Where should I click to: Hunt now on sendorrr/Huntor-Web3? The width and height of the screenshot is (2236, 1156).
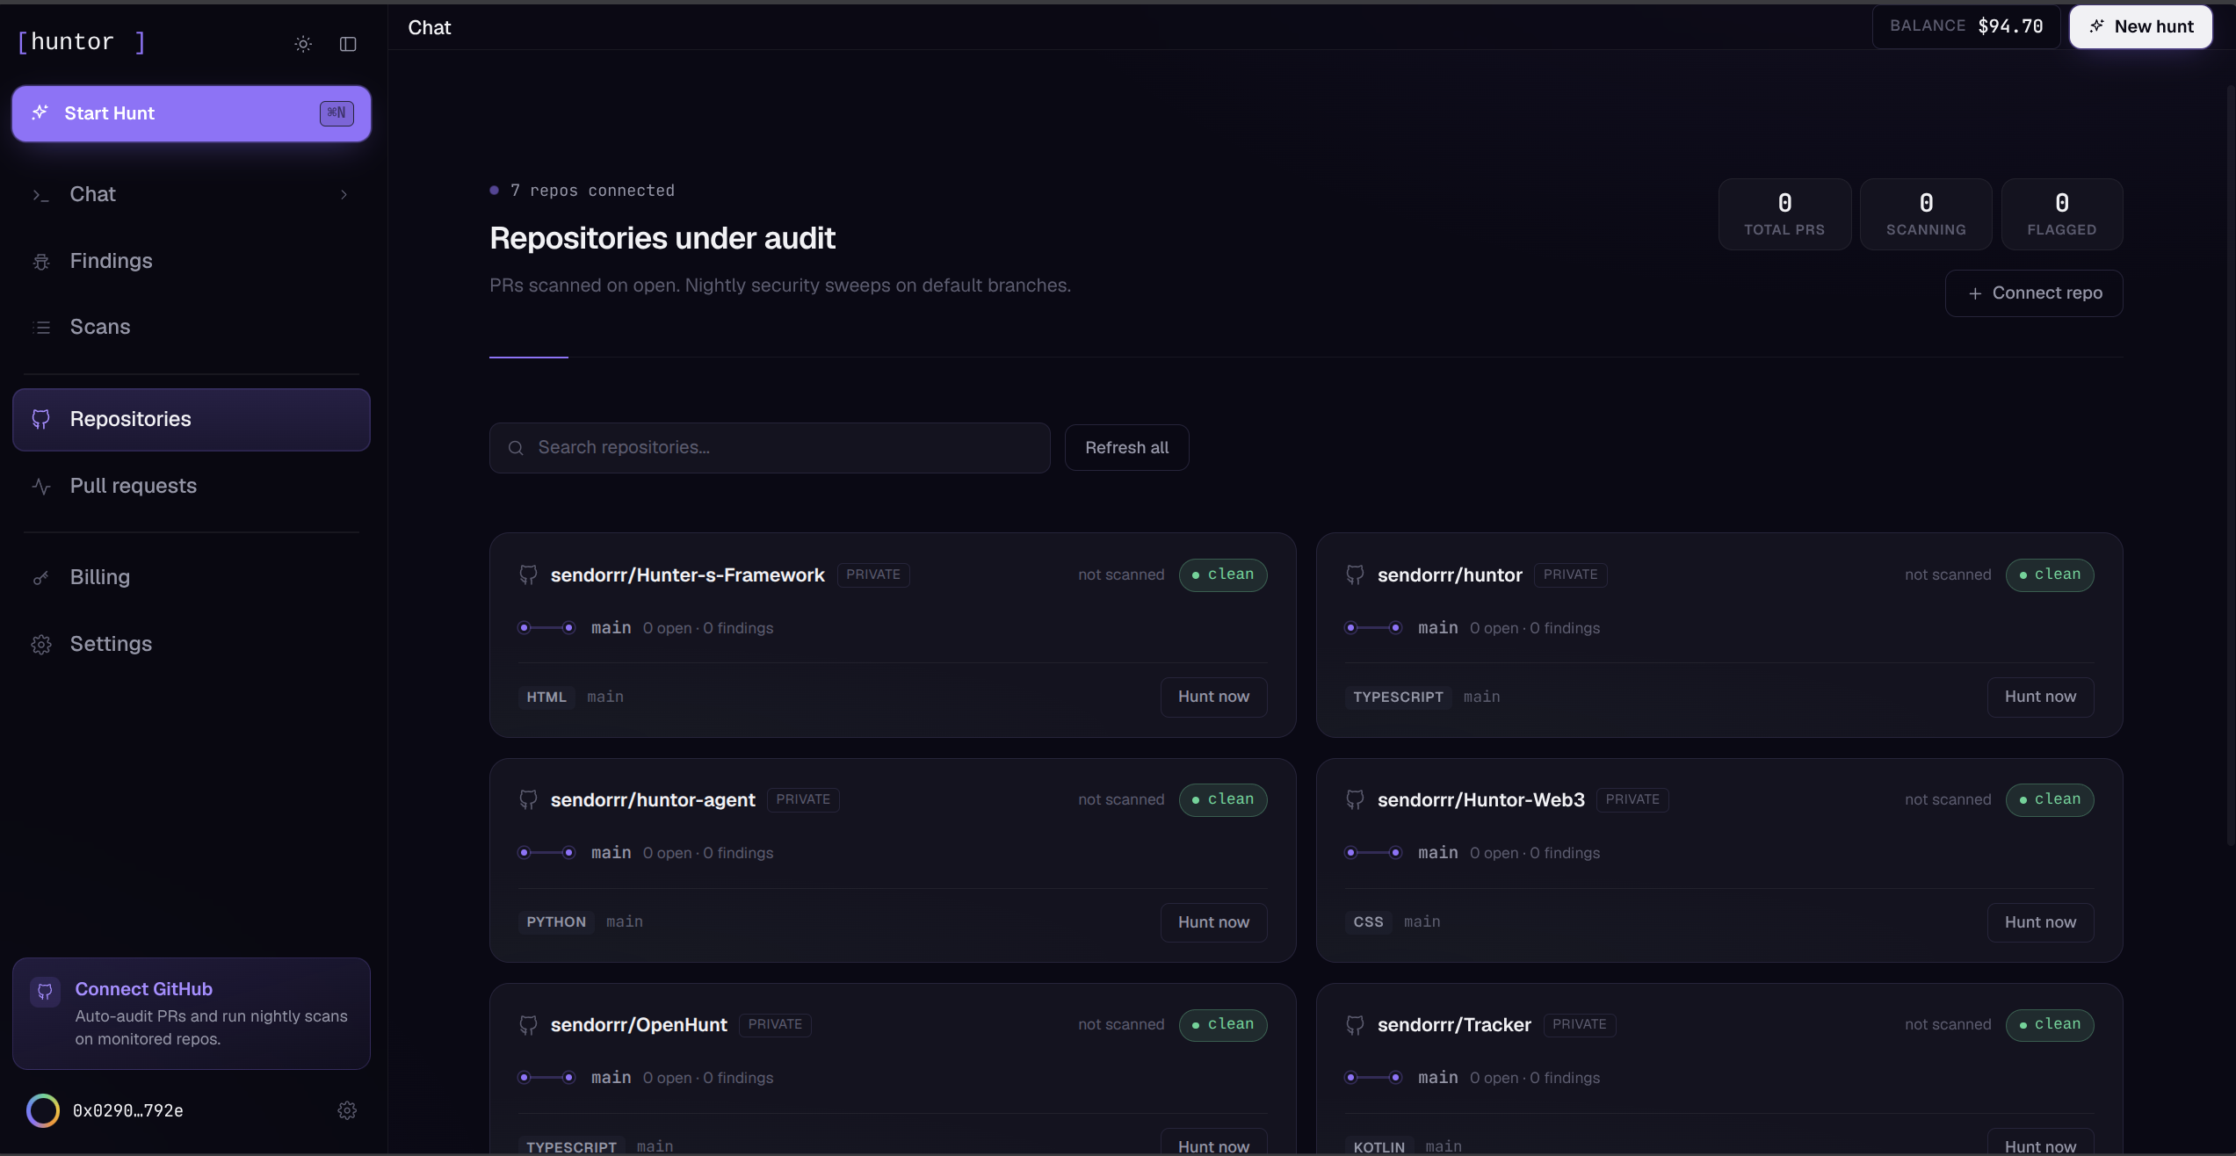(x=2040, y=922)
